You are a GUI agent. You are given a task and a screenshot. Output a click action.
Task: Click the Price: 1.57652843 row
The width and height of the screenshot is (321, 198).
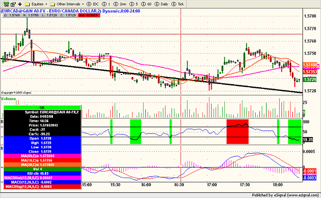[42, 125]
